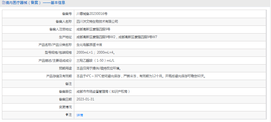Select the 备案单位 label cell
The height and width of the screenshot is (122, 271).
click(x=38, y=92)
